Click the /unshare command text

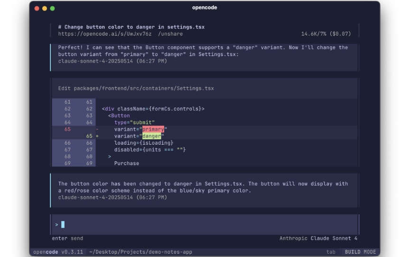(170, 34)
